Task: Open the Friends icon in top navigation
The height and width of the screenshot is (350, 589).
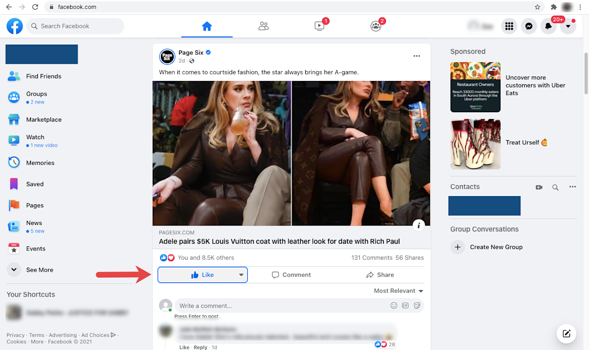Action: (x=264, y=26)
